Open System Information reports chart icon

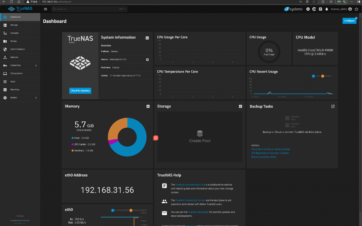[x=147, y=38]
